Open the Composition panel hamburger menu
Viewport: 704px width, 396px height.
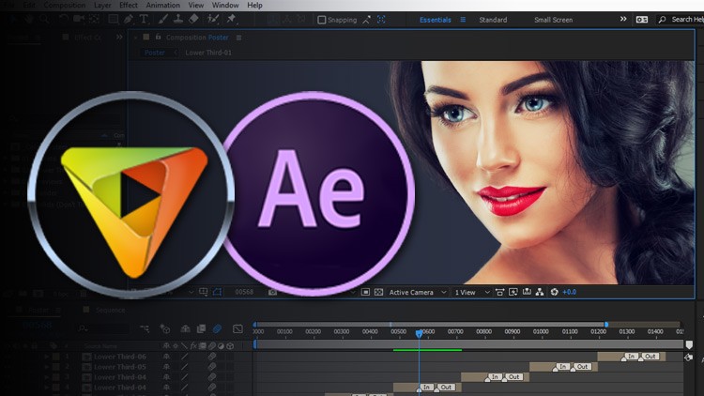[238, 38]
